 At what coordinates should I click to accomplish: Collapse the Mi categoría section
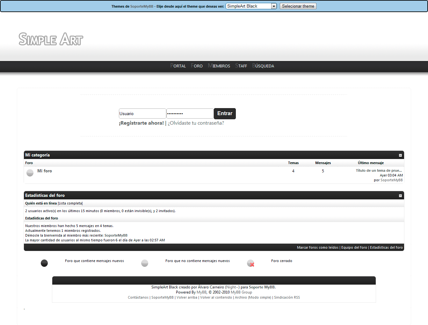coord(400,155)
